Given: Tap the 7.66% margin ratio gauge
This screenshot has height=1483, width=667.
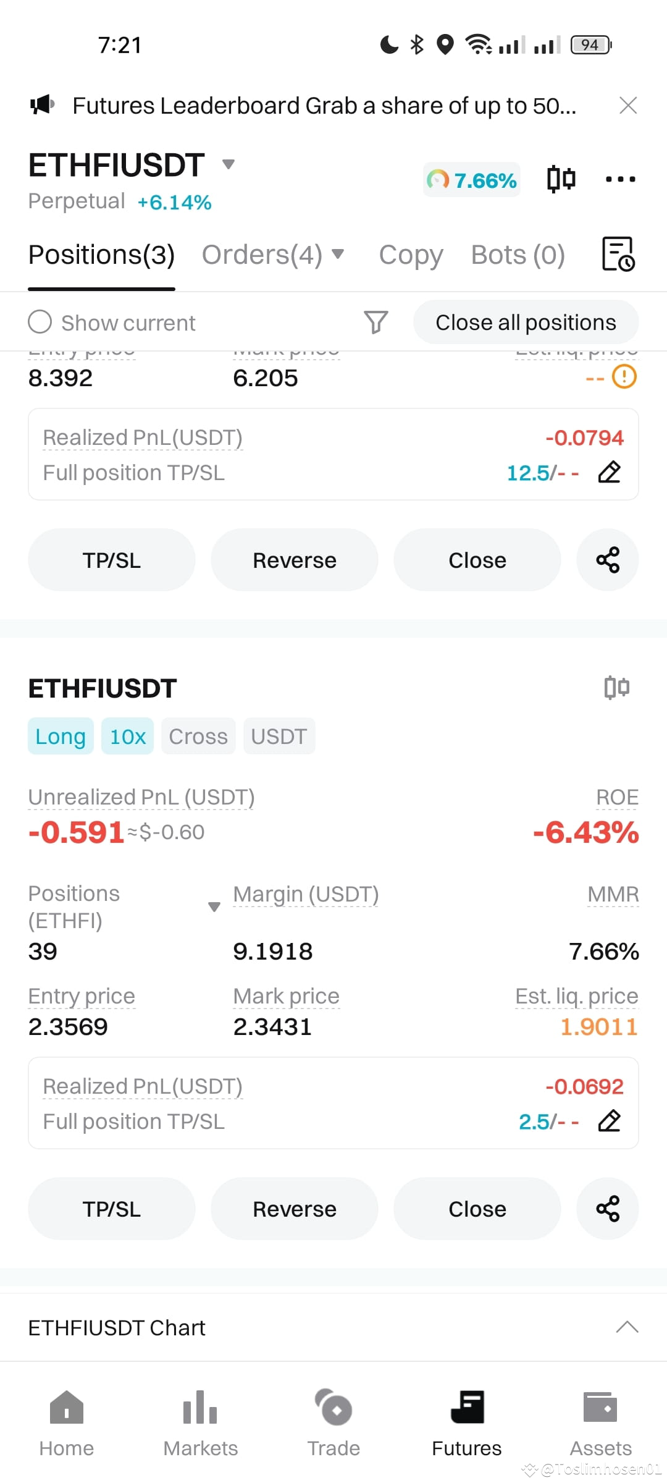Looking at the screenshot, I should pos(472,180).
